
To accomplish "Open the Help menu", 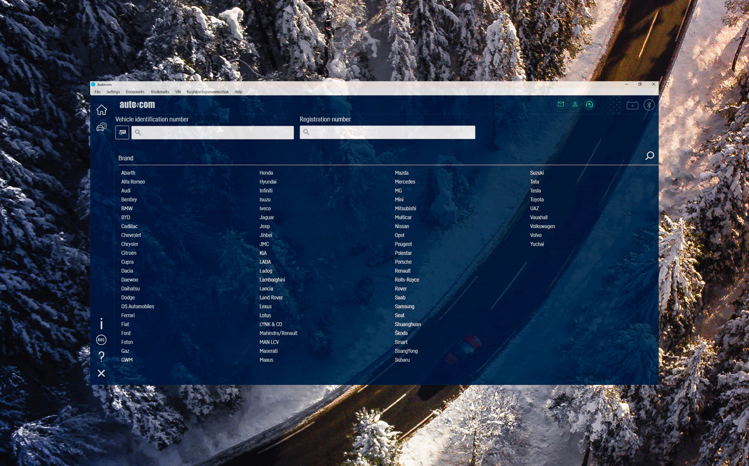I will pos(238,92).
